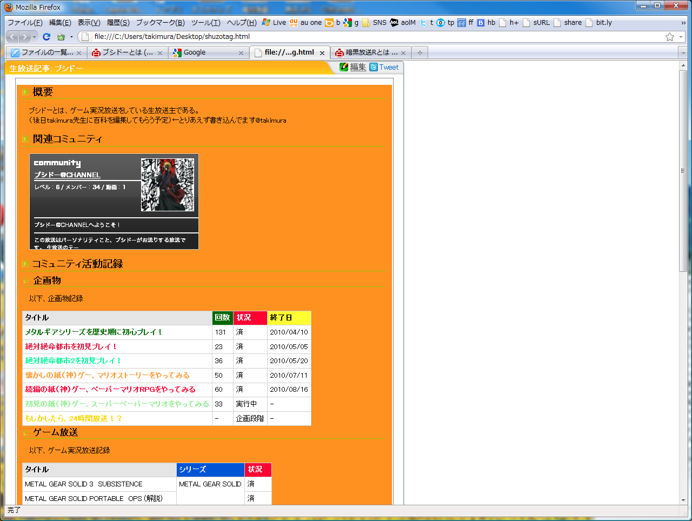Open the list all tabs dropdown

pyautogui.click(x=683, y=52)
